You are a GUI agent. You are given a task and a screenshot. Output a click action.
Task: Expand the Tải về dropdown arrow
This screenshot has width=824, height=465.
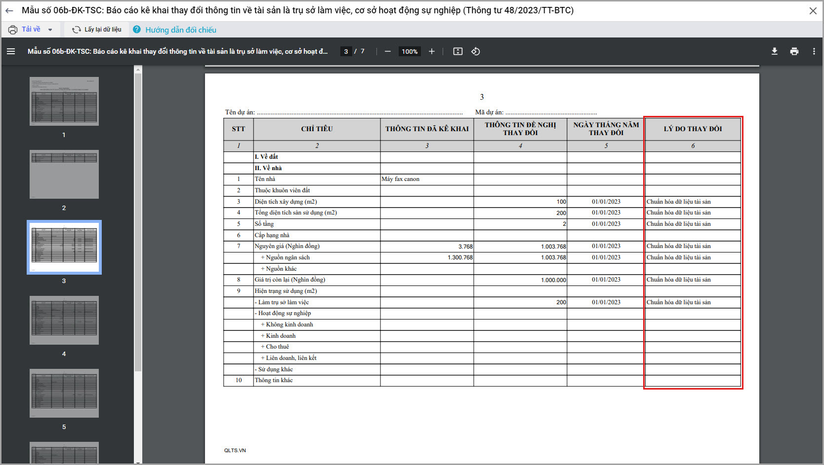coord(50,30)
